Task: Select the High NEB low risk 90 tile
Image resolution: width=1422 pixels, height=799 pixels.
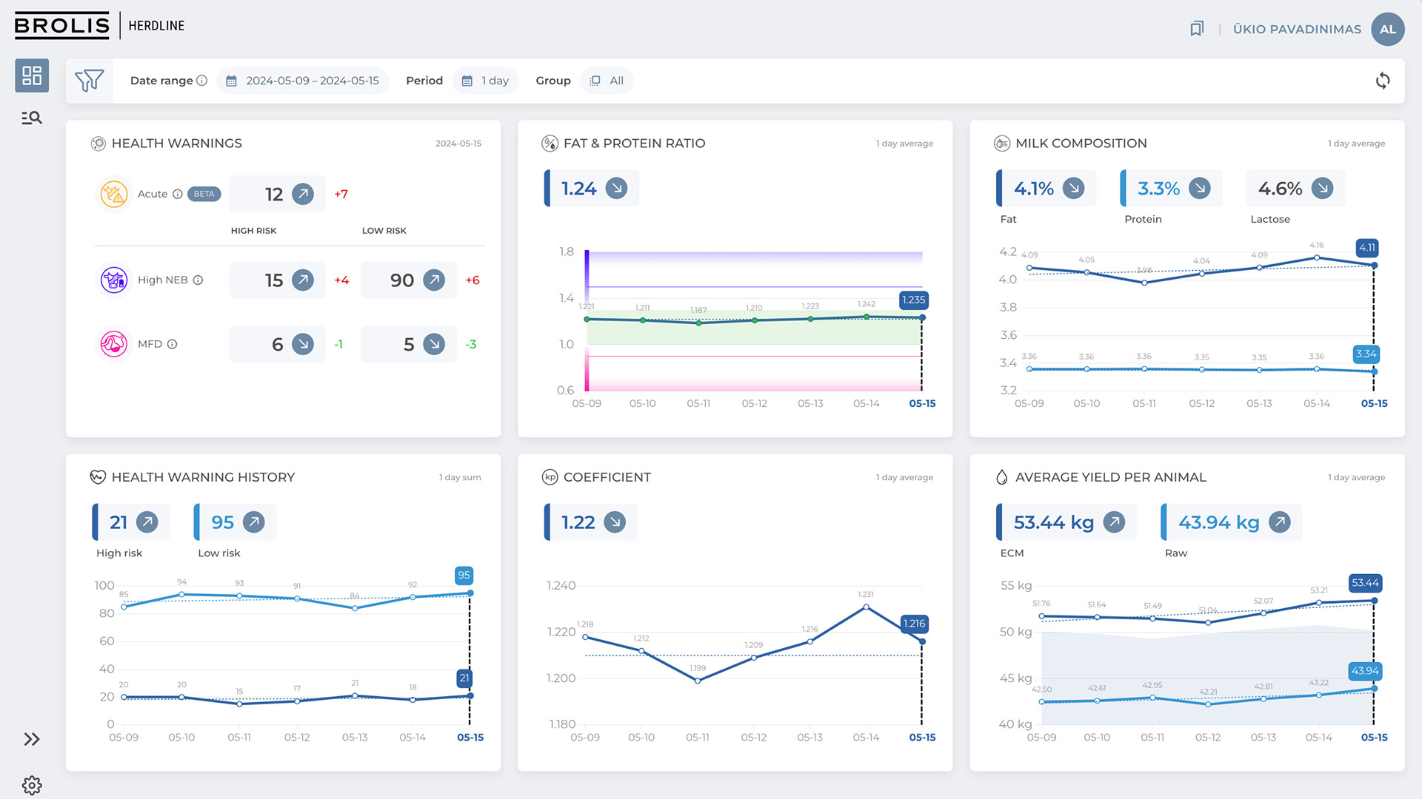Action: tap(408, 280)
